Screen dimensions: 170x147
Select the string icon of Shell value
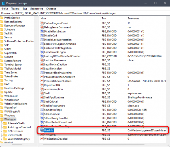pos(42,93)
